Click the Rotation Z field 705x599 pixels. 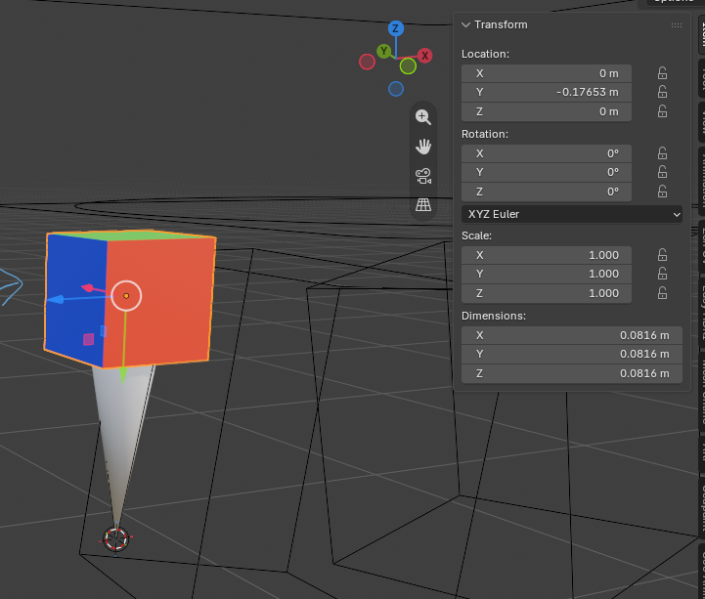coord(547,192)
